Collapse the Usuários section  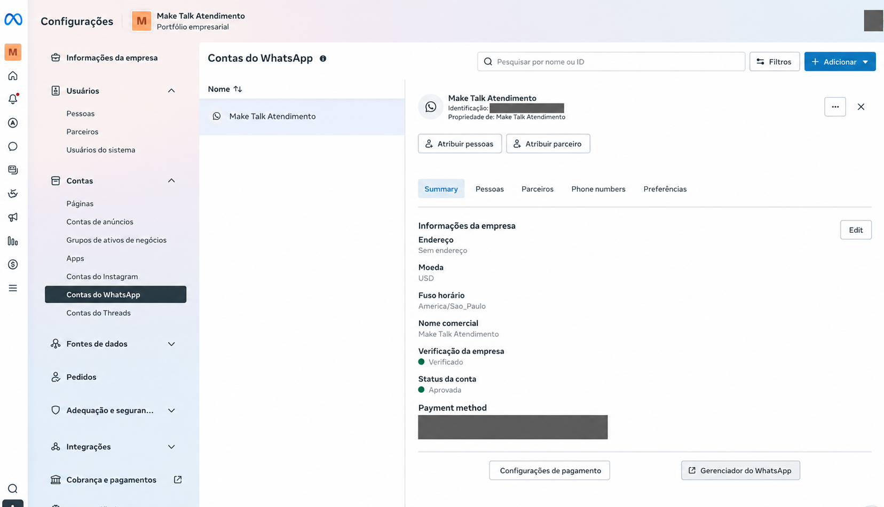tap(171, 91)
